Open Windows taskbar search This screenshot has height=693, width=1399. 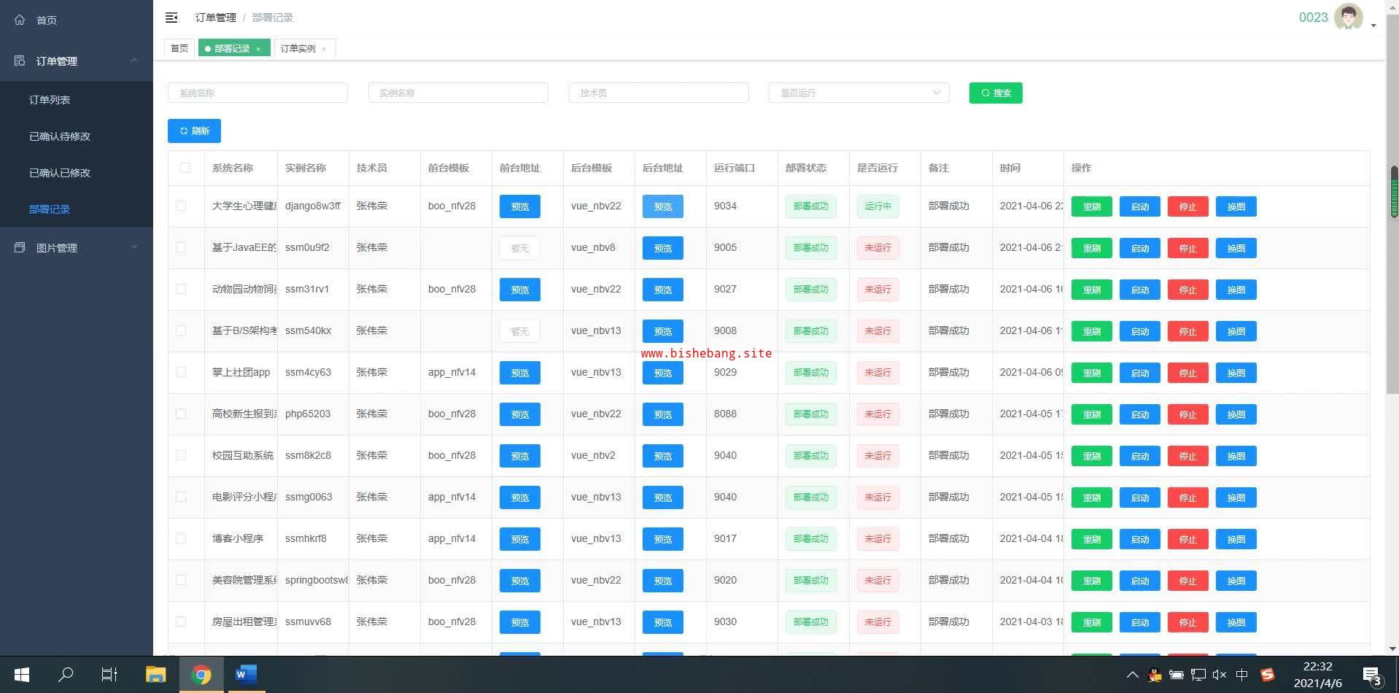click(66, 675)
